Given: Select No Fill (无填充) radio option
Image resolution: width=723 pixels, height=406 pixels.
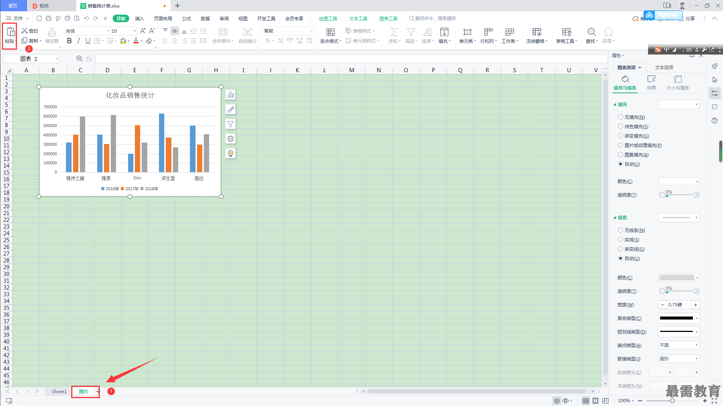Looking at the screenshot, I should click(620, 117).
